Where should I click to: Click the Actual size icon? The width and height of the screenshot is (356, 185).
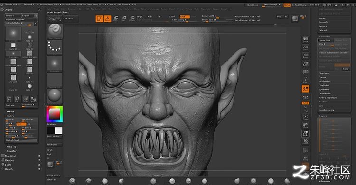pos(305,56)
